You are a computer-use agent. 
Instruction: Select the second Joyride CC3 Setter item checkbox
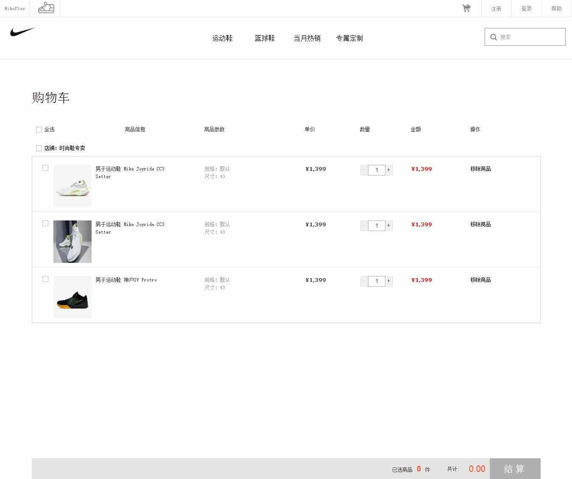[45, 223]
